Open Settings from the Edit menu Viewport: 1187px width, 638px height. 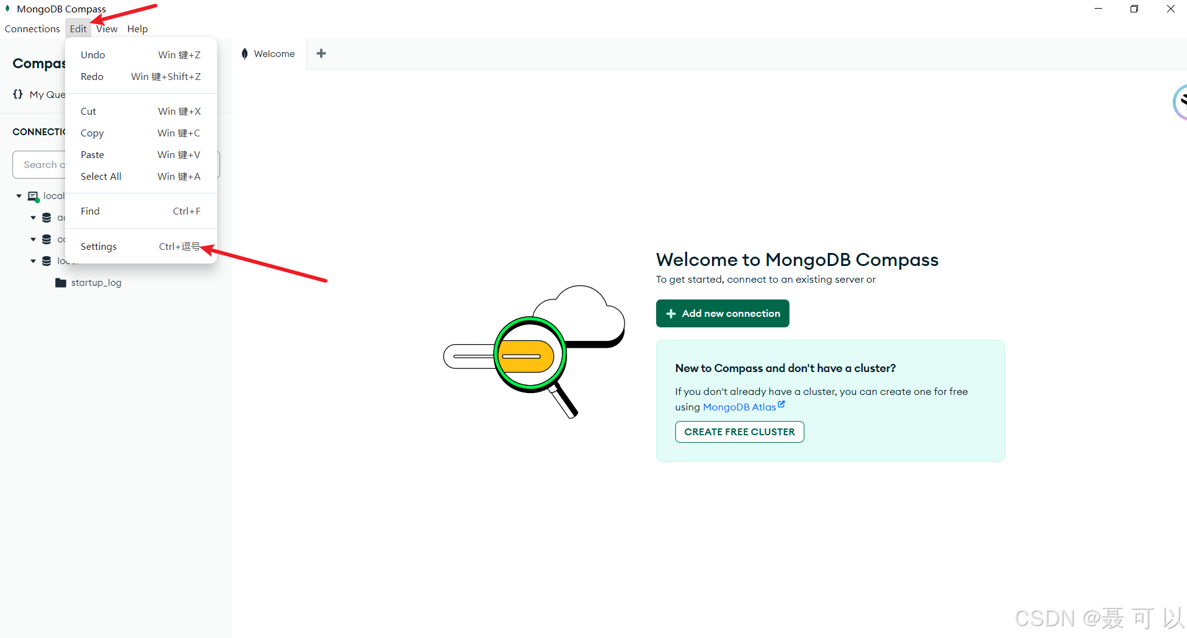[x=141, y=246]
